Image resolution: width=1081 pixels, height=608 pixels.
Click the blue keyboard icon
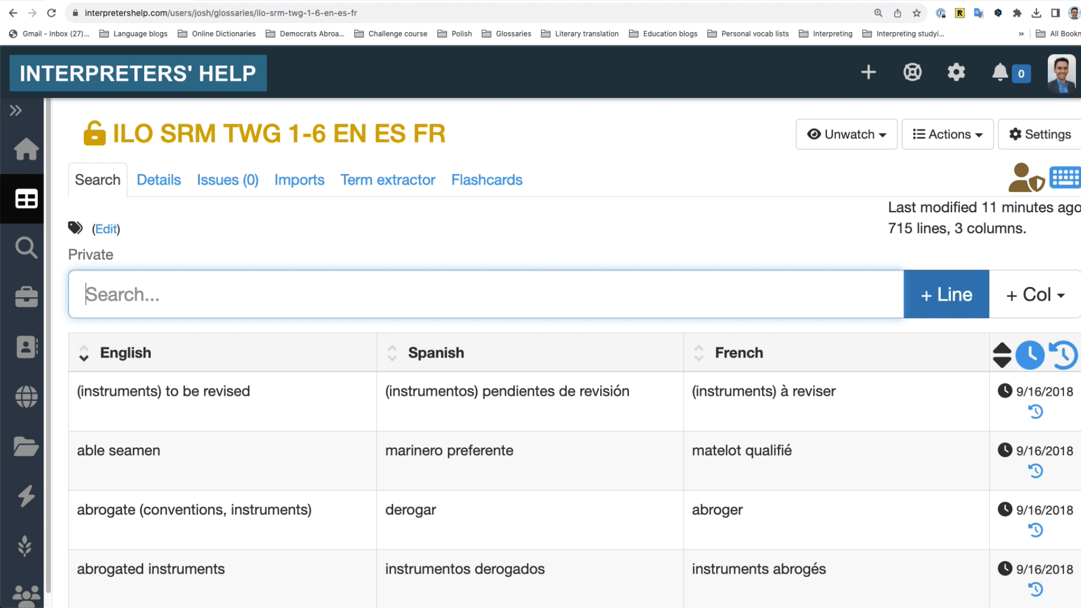(1065, 177)
